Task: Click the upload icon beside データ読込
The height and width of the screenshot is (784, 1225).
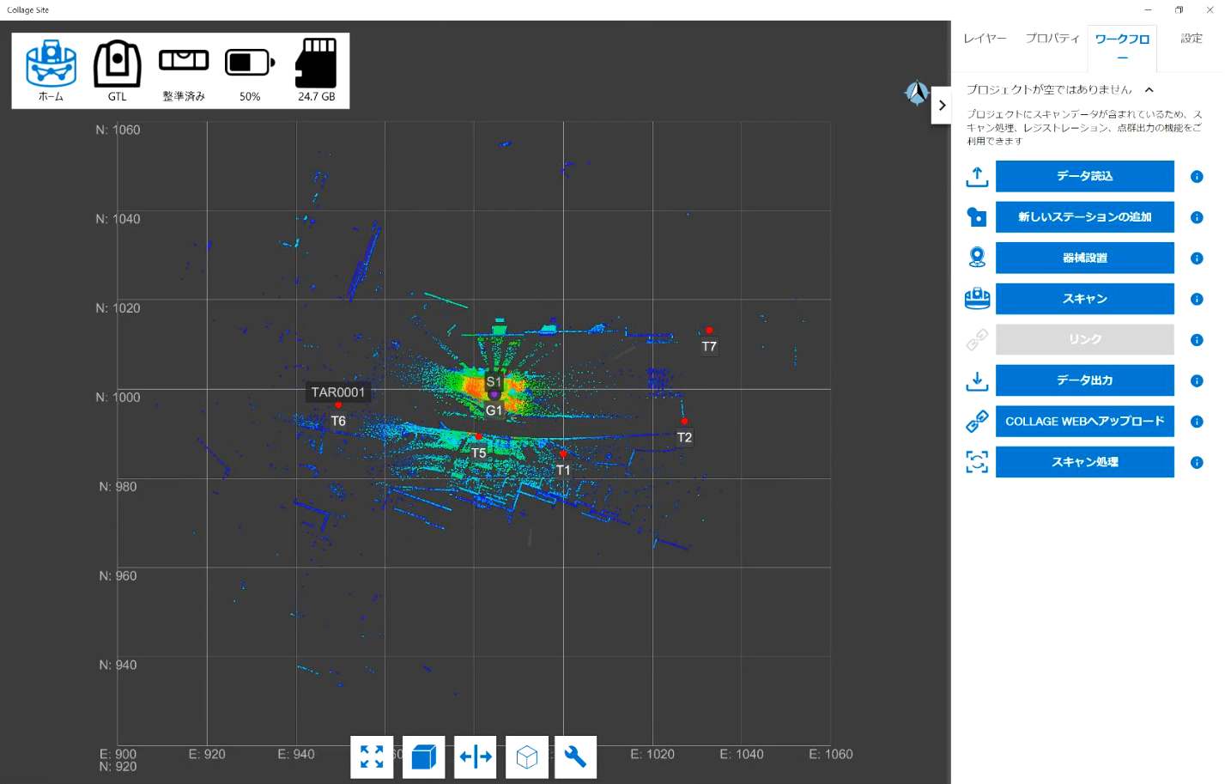Action: 977,177
